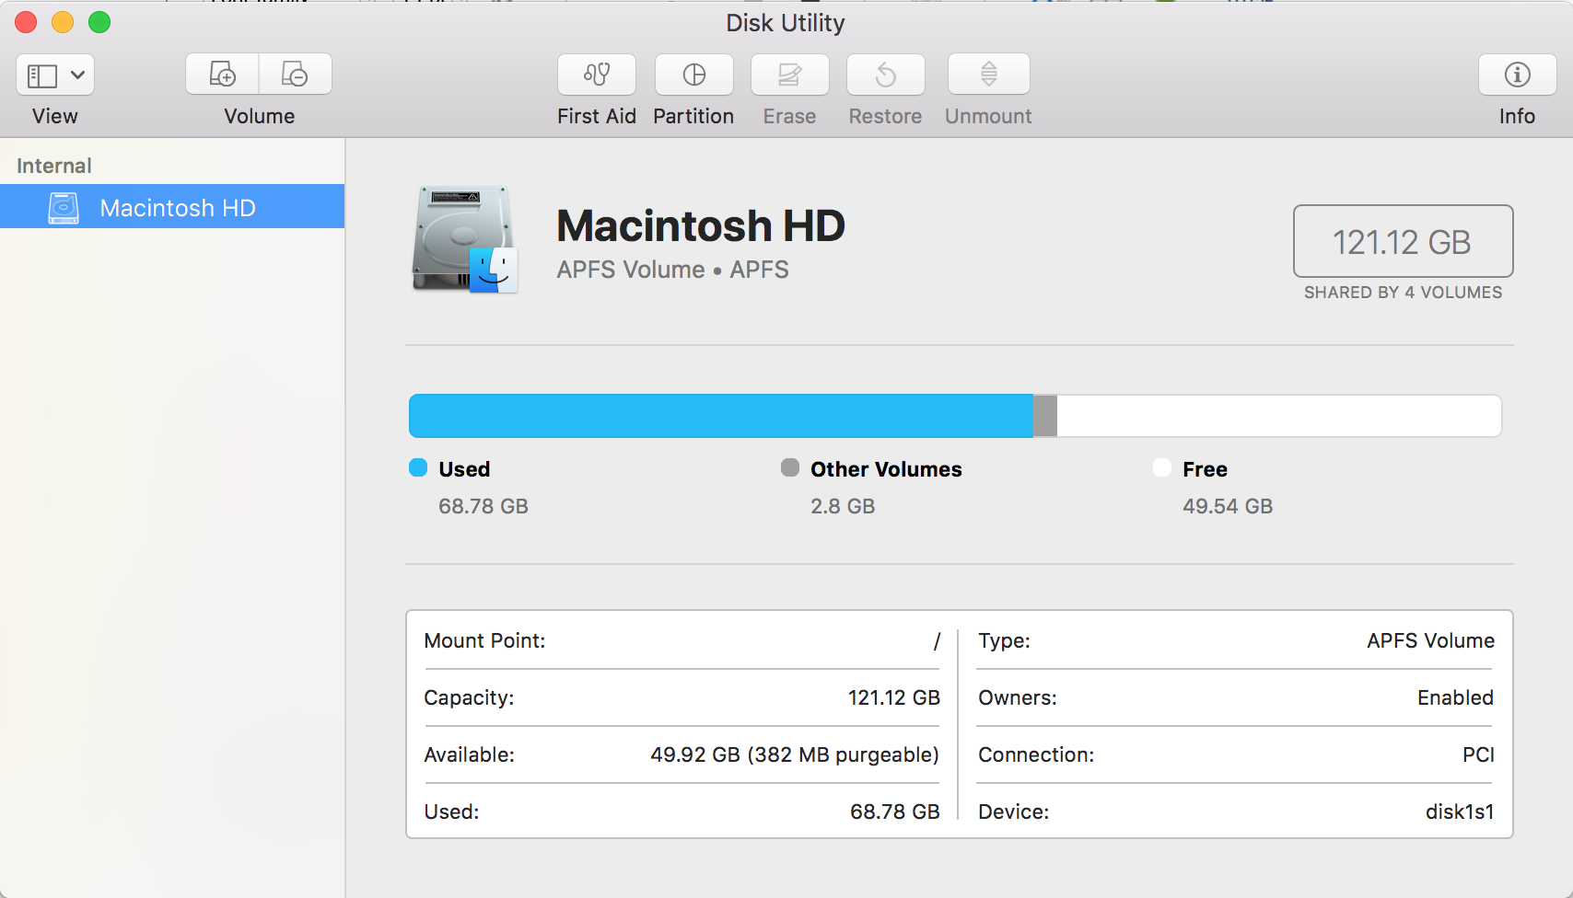This screenshot has height=898, width=1573.
Task: Click the "2.8 GB" Other Volumes value
Action: [843, 506]
